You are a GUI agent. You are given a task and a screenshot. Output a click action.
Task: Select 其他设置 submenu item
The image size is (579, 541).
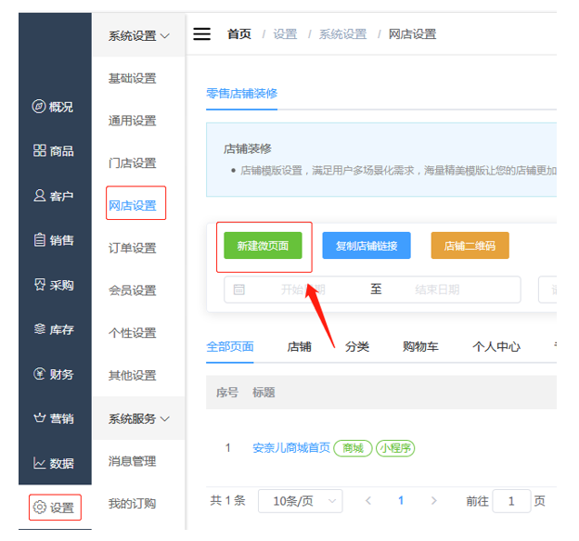(x=132, y=376)
